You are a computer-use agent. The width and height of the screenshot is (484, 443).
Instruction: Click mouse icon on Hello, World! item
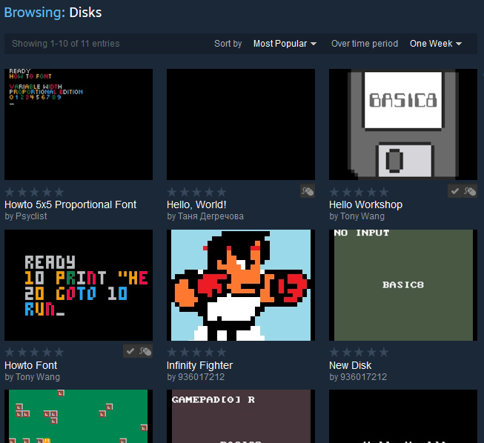click(x=308, y=192)
